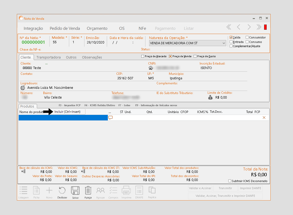Viewport: 293px width, 215px height.
Task: Click the CNPJ paw lookup icon
Action: [x=151, y=68]
